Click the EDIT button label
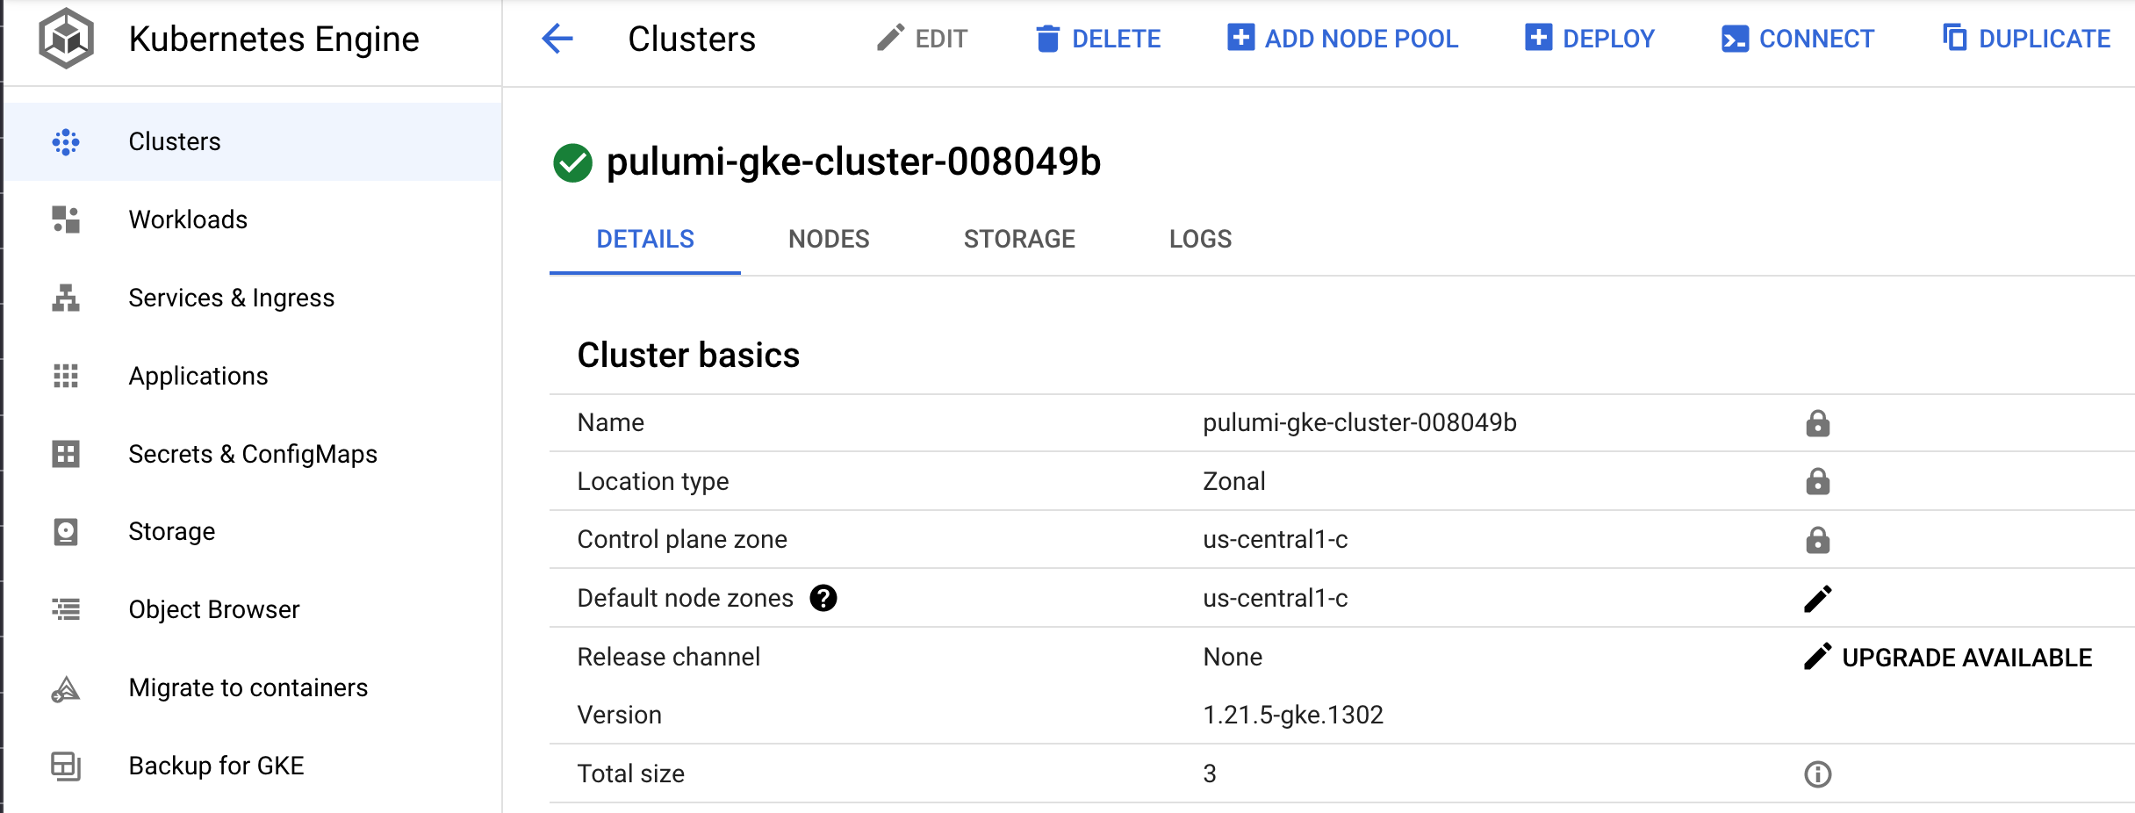Image resolution: width=2135 pixels, height=813 pixels. [941, 40]
